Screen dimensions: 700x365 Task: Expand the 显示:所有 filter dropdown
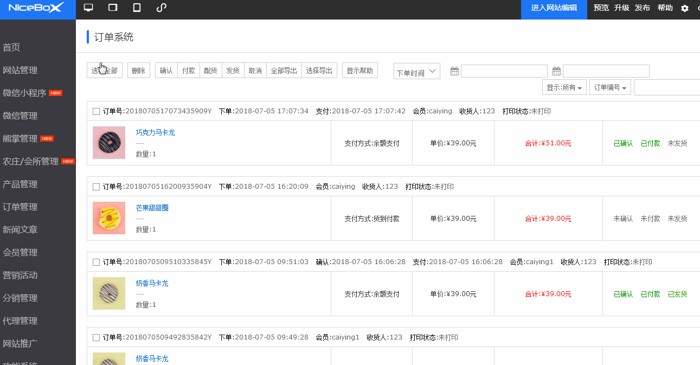point(564,87)
